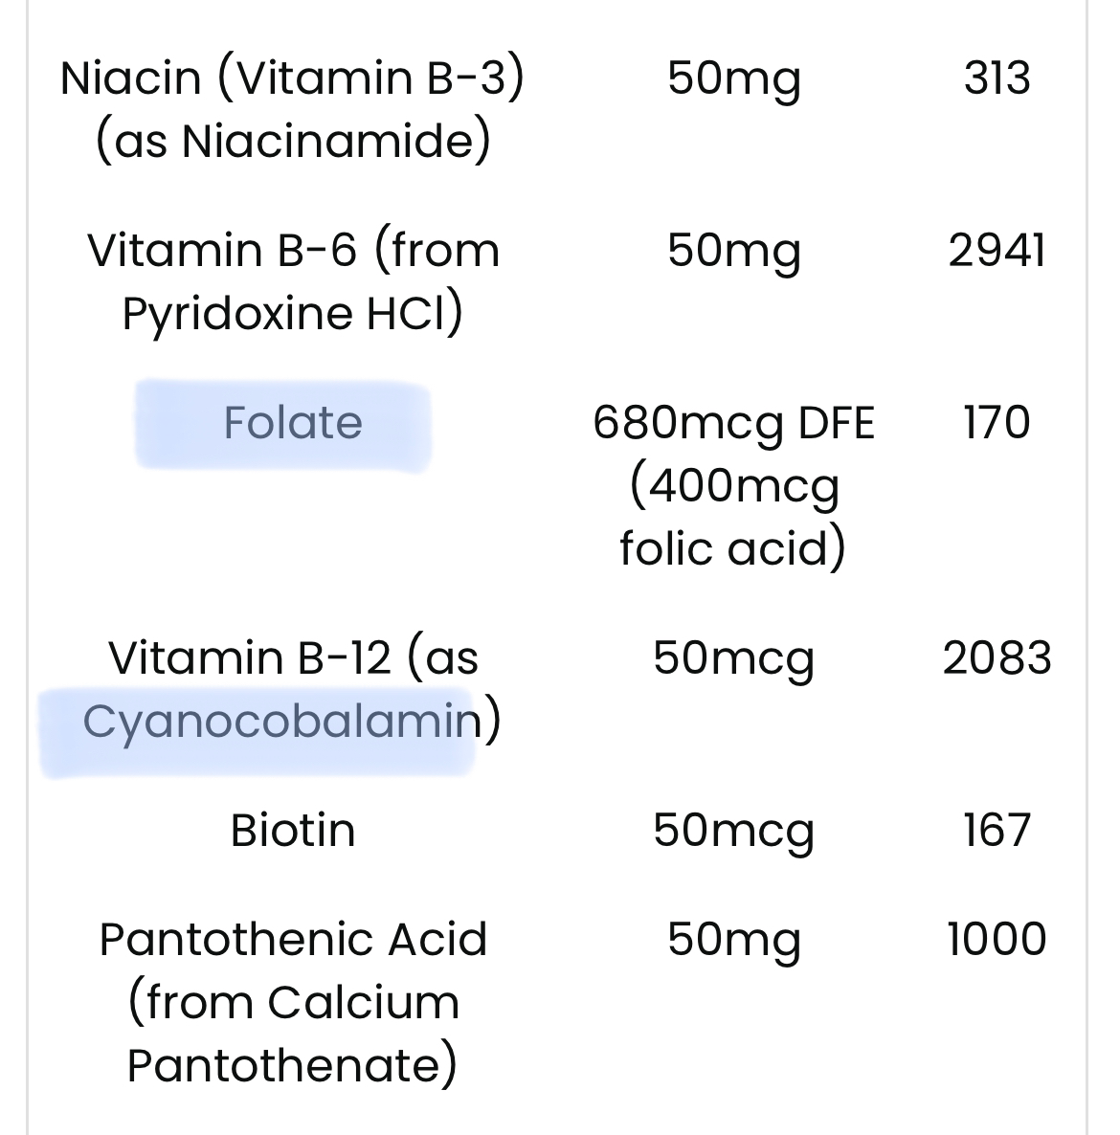Select Pantothenic Acid ingredient label

(293, 1003)
